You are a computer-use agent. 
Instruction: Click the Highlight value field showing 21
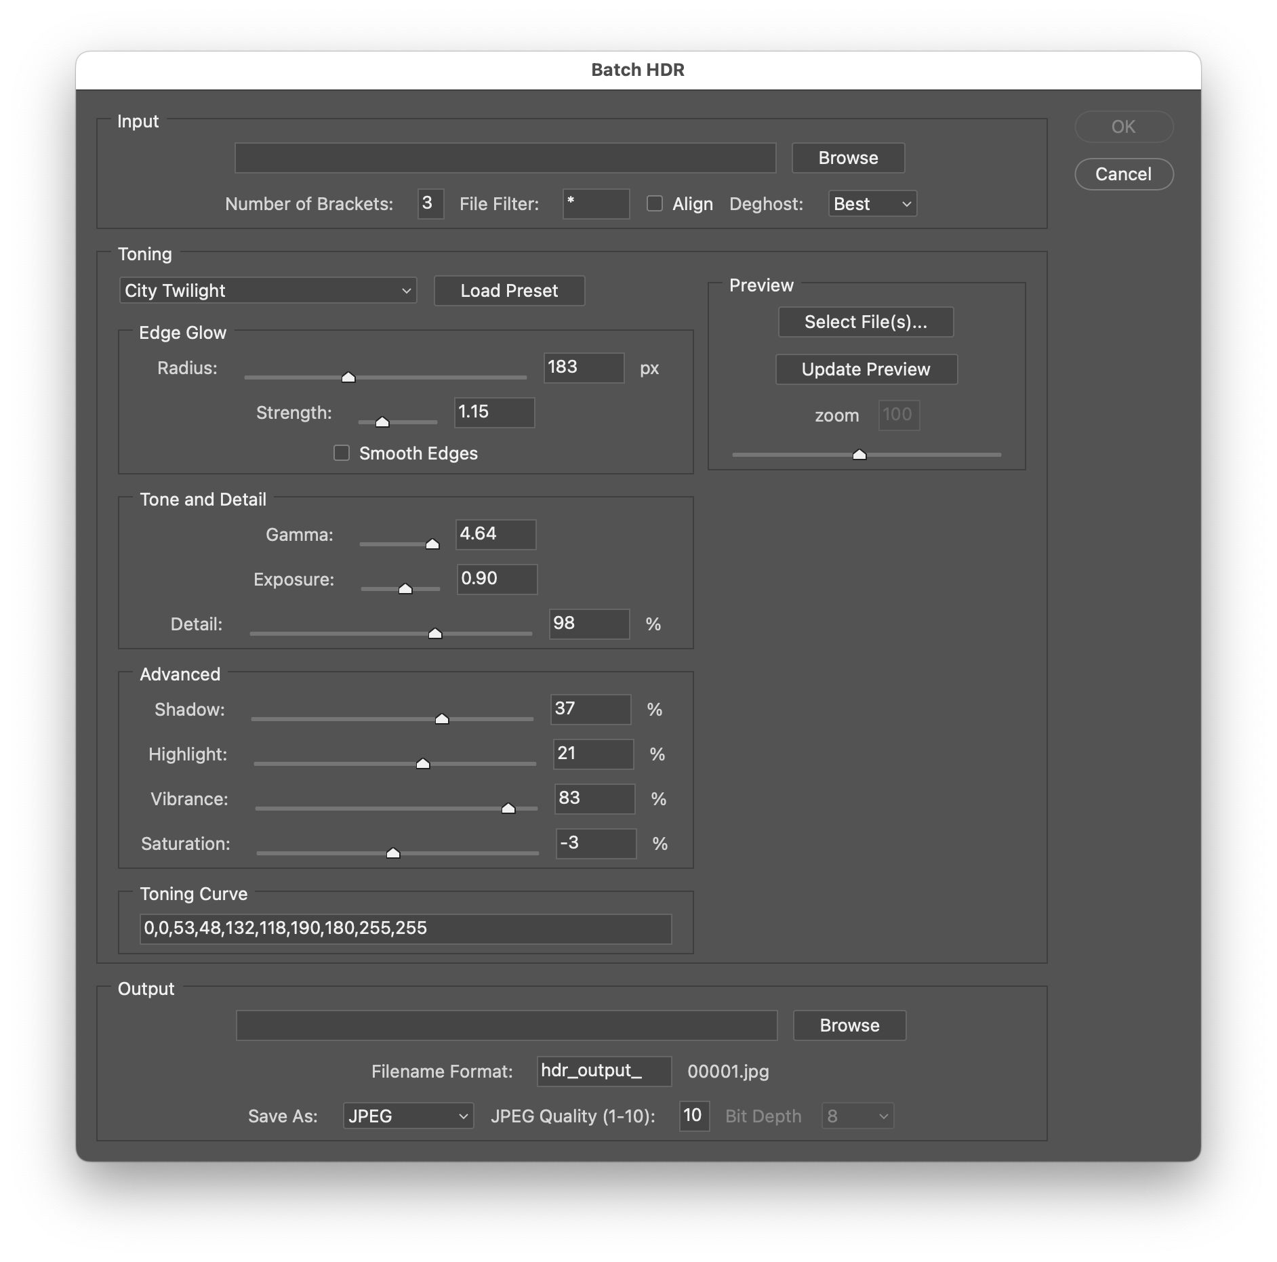tap(594, 754)
